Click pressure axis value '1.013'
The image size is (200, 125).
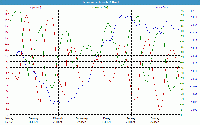point(194,56)
